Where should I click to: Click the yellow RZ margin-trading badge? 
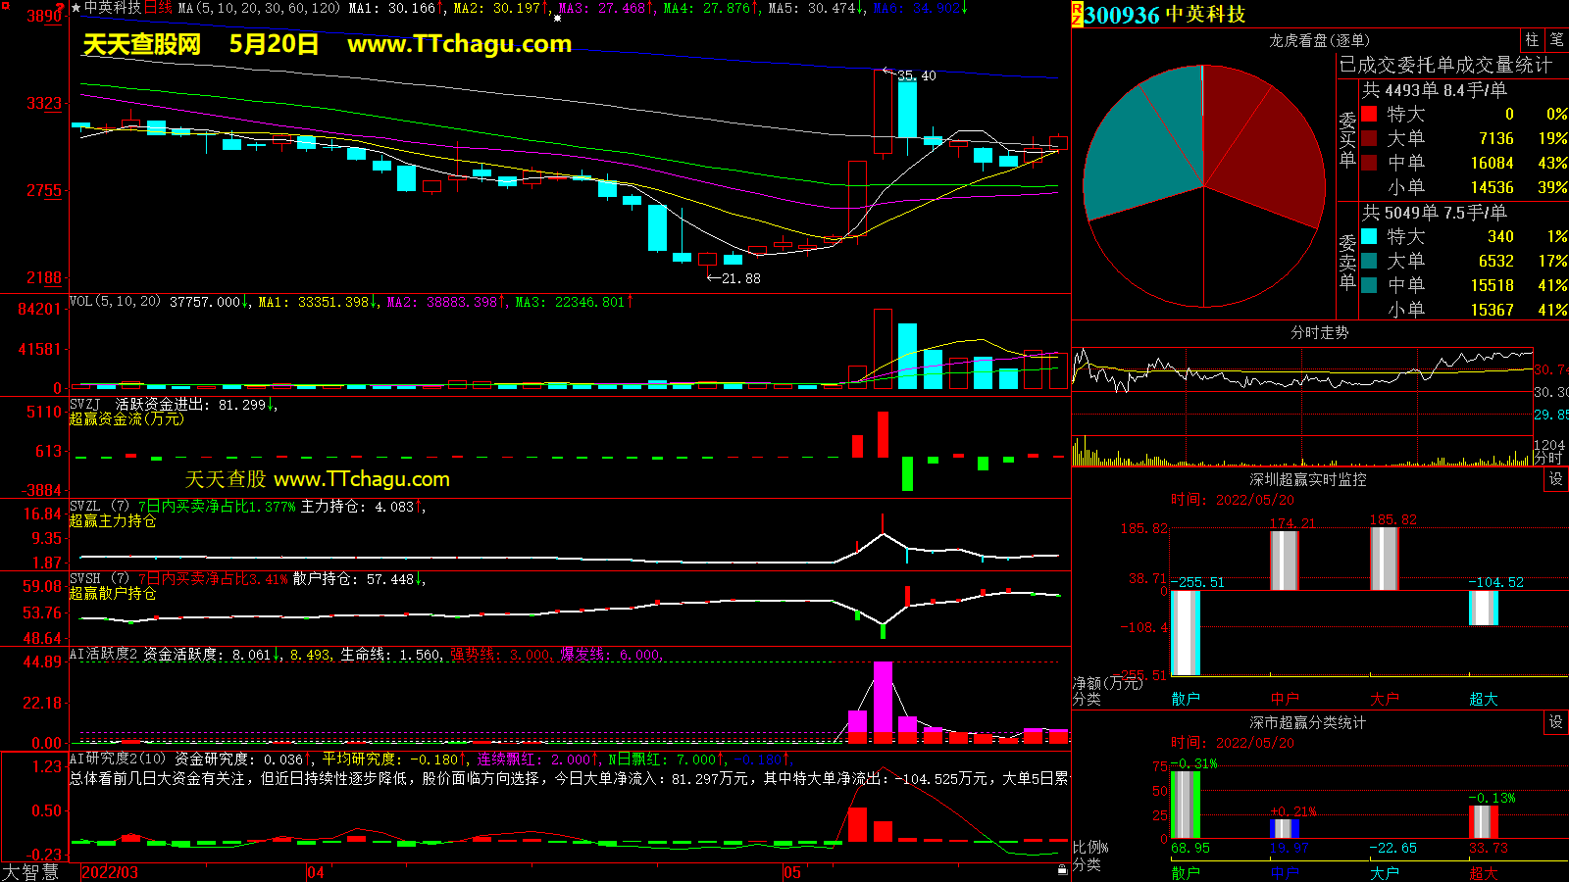click(x=1077, y=14)
